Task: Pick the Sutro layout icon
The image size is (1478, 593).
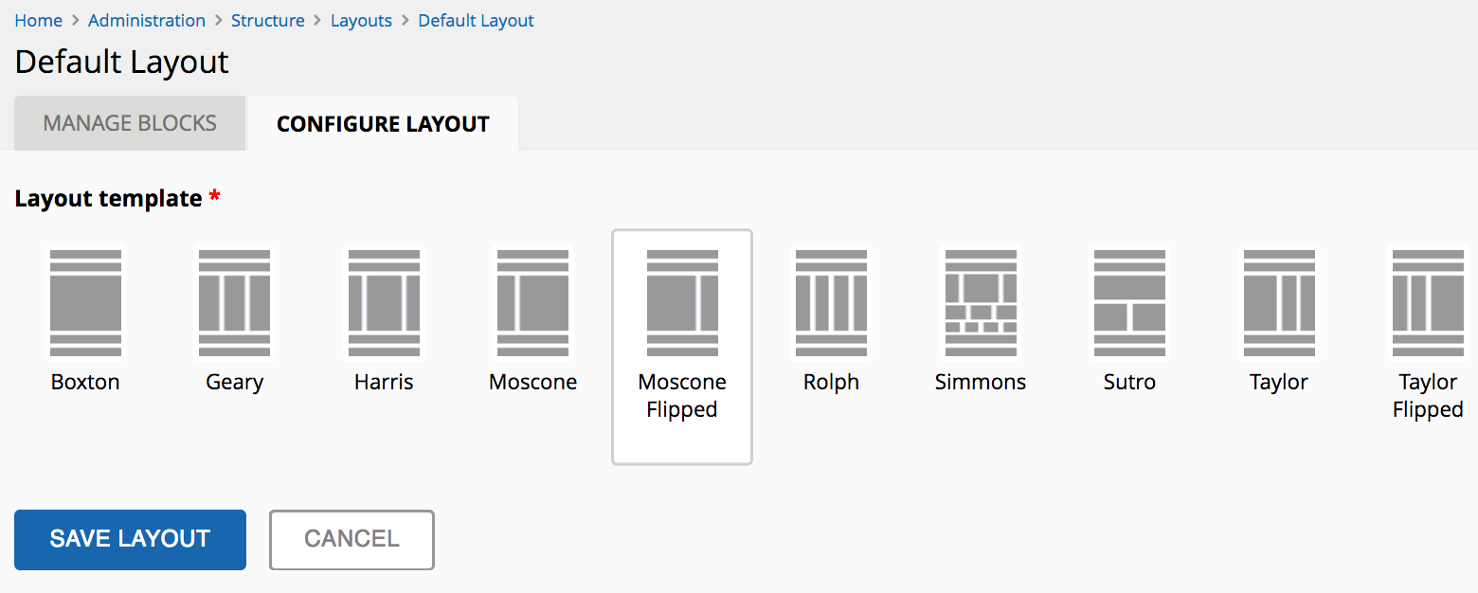Action: tap(1129, 303)
